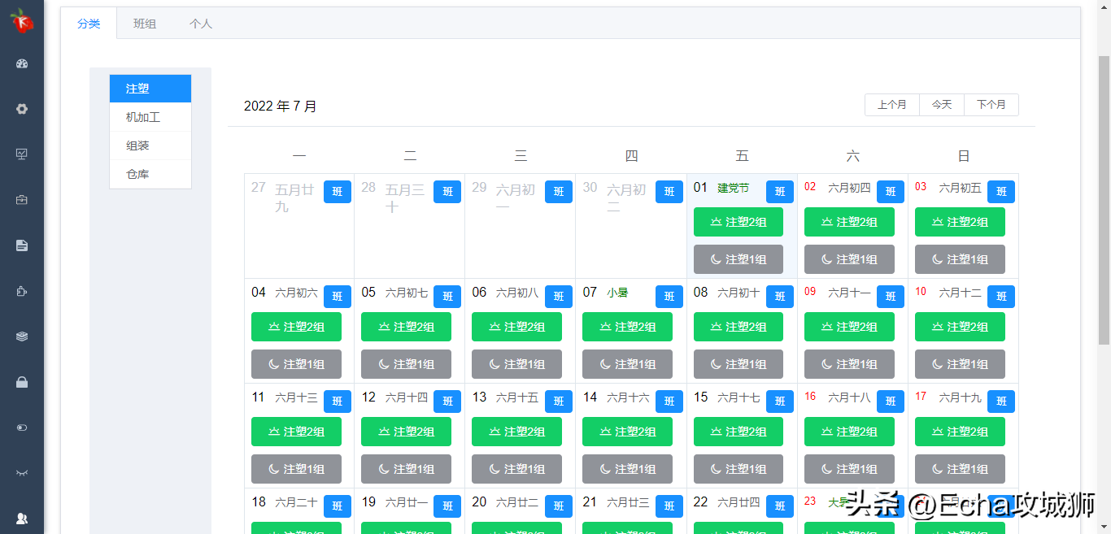Open day shift 注塑2组 on July 08
Screen dimensions: 1111x534
738,327
